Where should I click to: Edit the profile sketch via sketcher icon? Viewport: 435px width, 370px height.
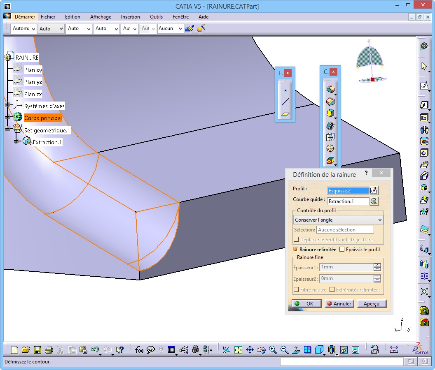point(374,190)
